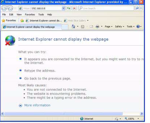
Task: Open a new blank tab
Action: click(65, 27)
